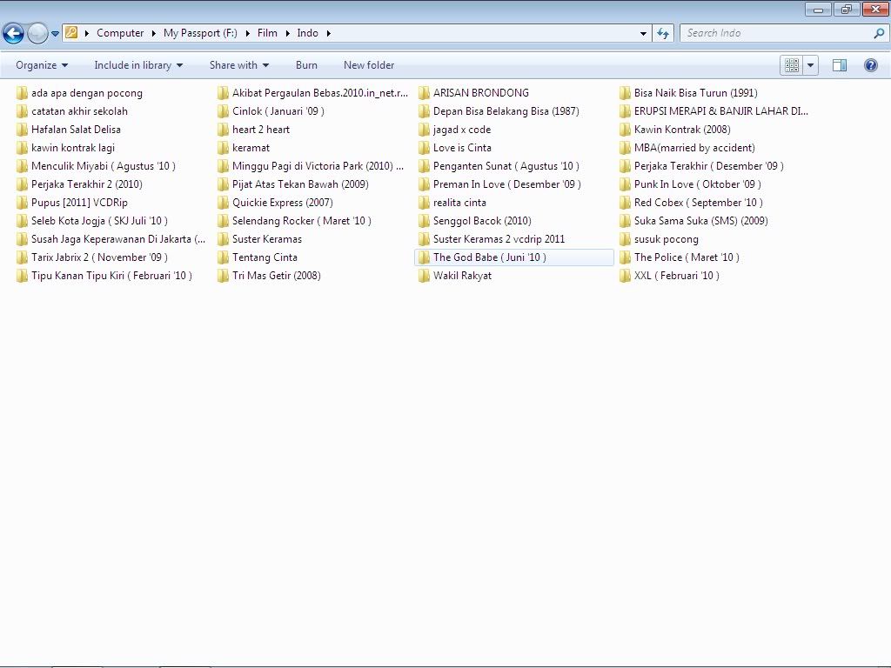This screenshot has width=891, height=668.
Task: Select 'Kawin Kontrak (2008)' folder name
Action: tap(682, 130)
